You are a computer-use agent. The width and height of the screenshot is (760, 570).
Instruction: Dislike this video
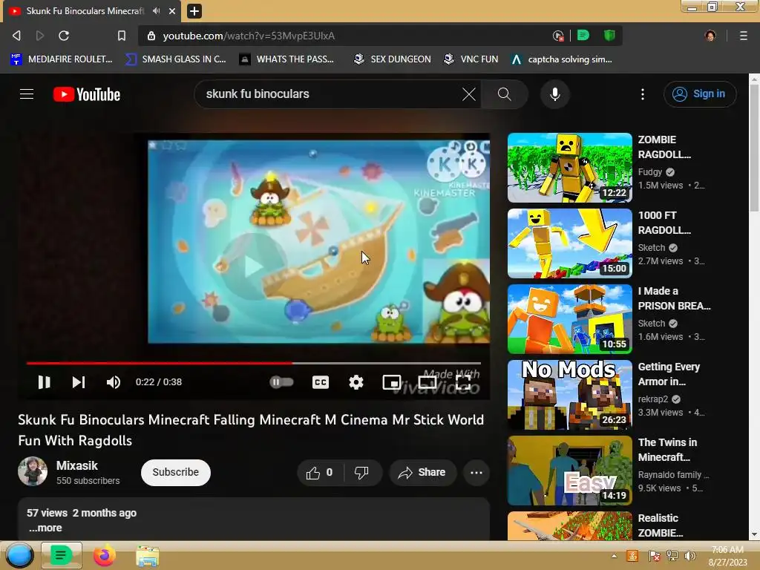(362, 473)
